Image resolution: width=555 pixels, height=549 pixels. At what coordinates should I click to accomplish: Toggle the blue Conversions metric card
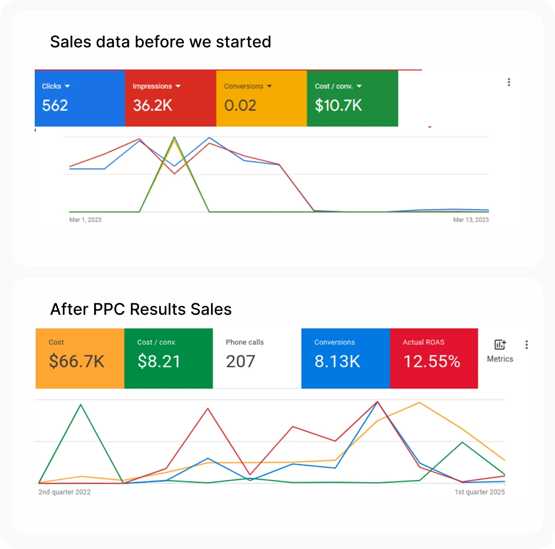click(345, 358)
